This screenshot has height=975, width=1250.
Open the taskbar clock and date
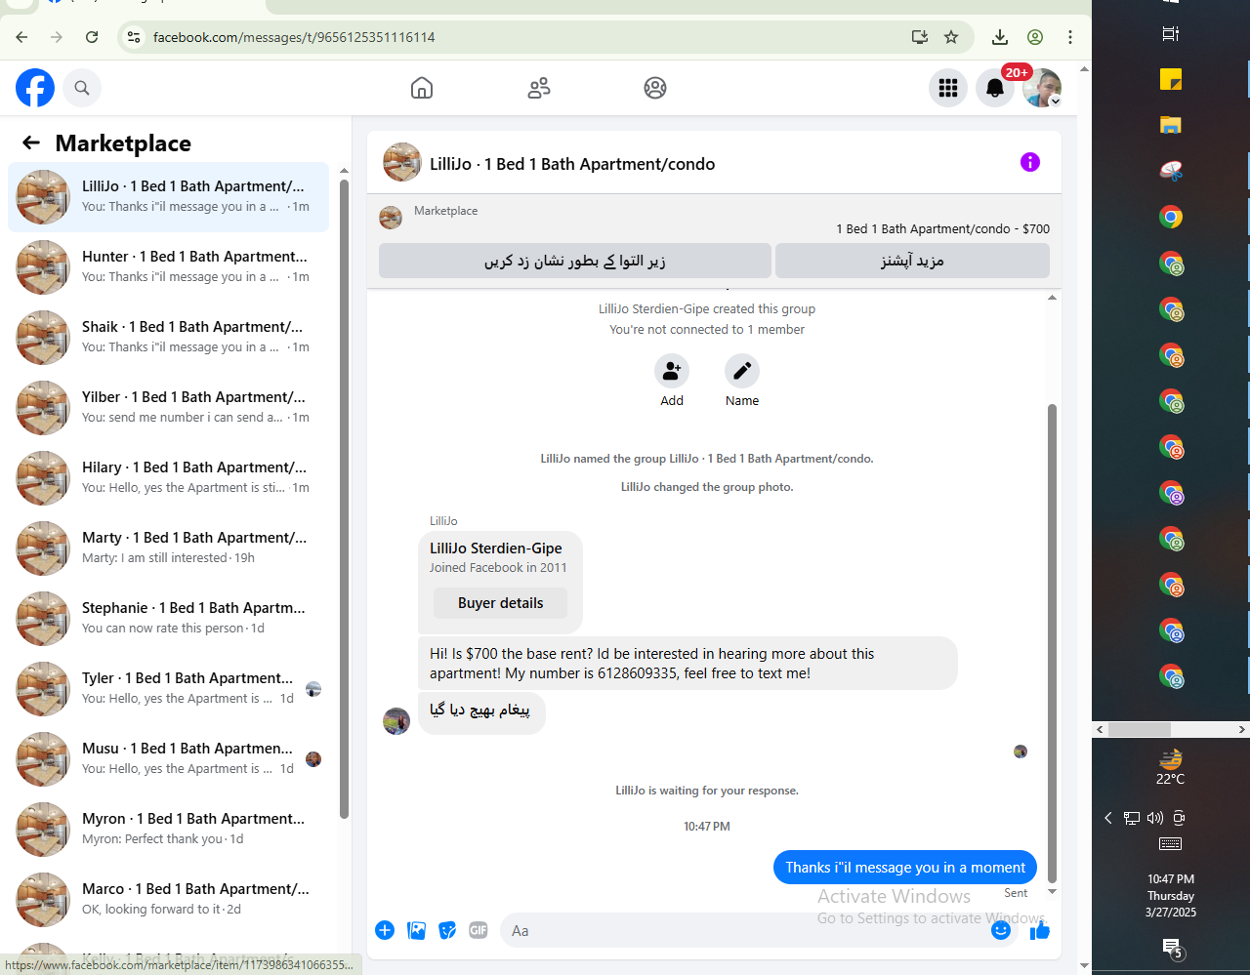click(x=1171, y=896)
